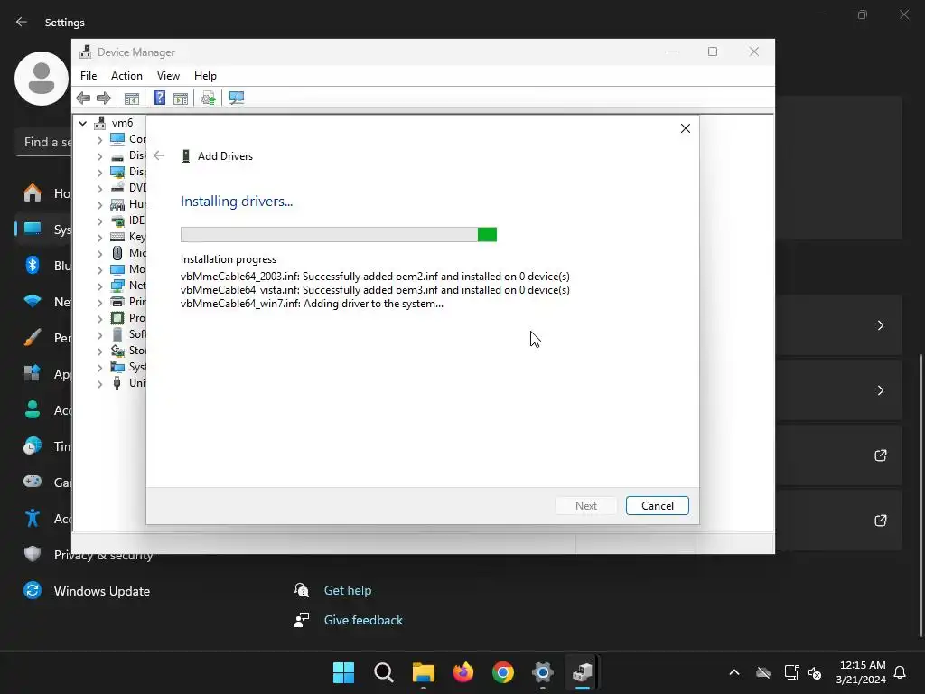Open Apps via the Settings sidebar icon
This screenshot has height=694, width=925.
pos(33,373)
